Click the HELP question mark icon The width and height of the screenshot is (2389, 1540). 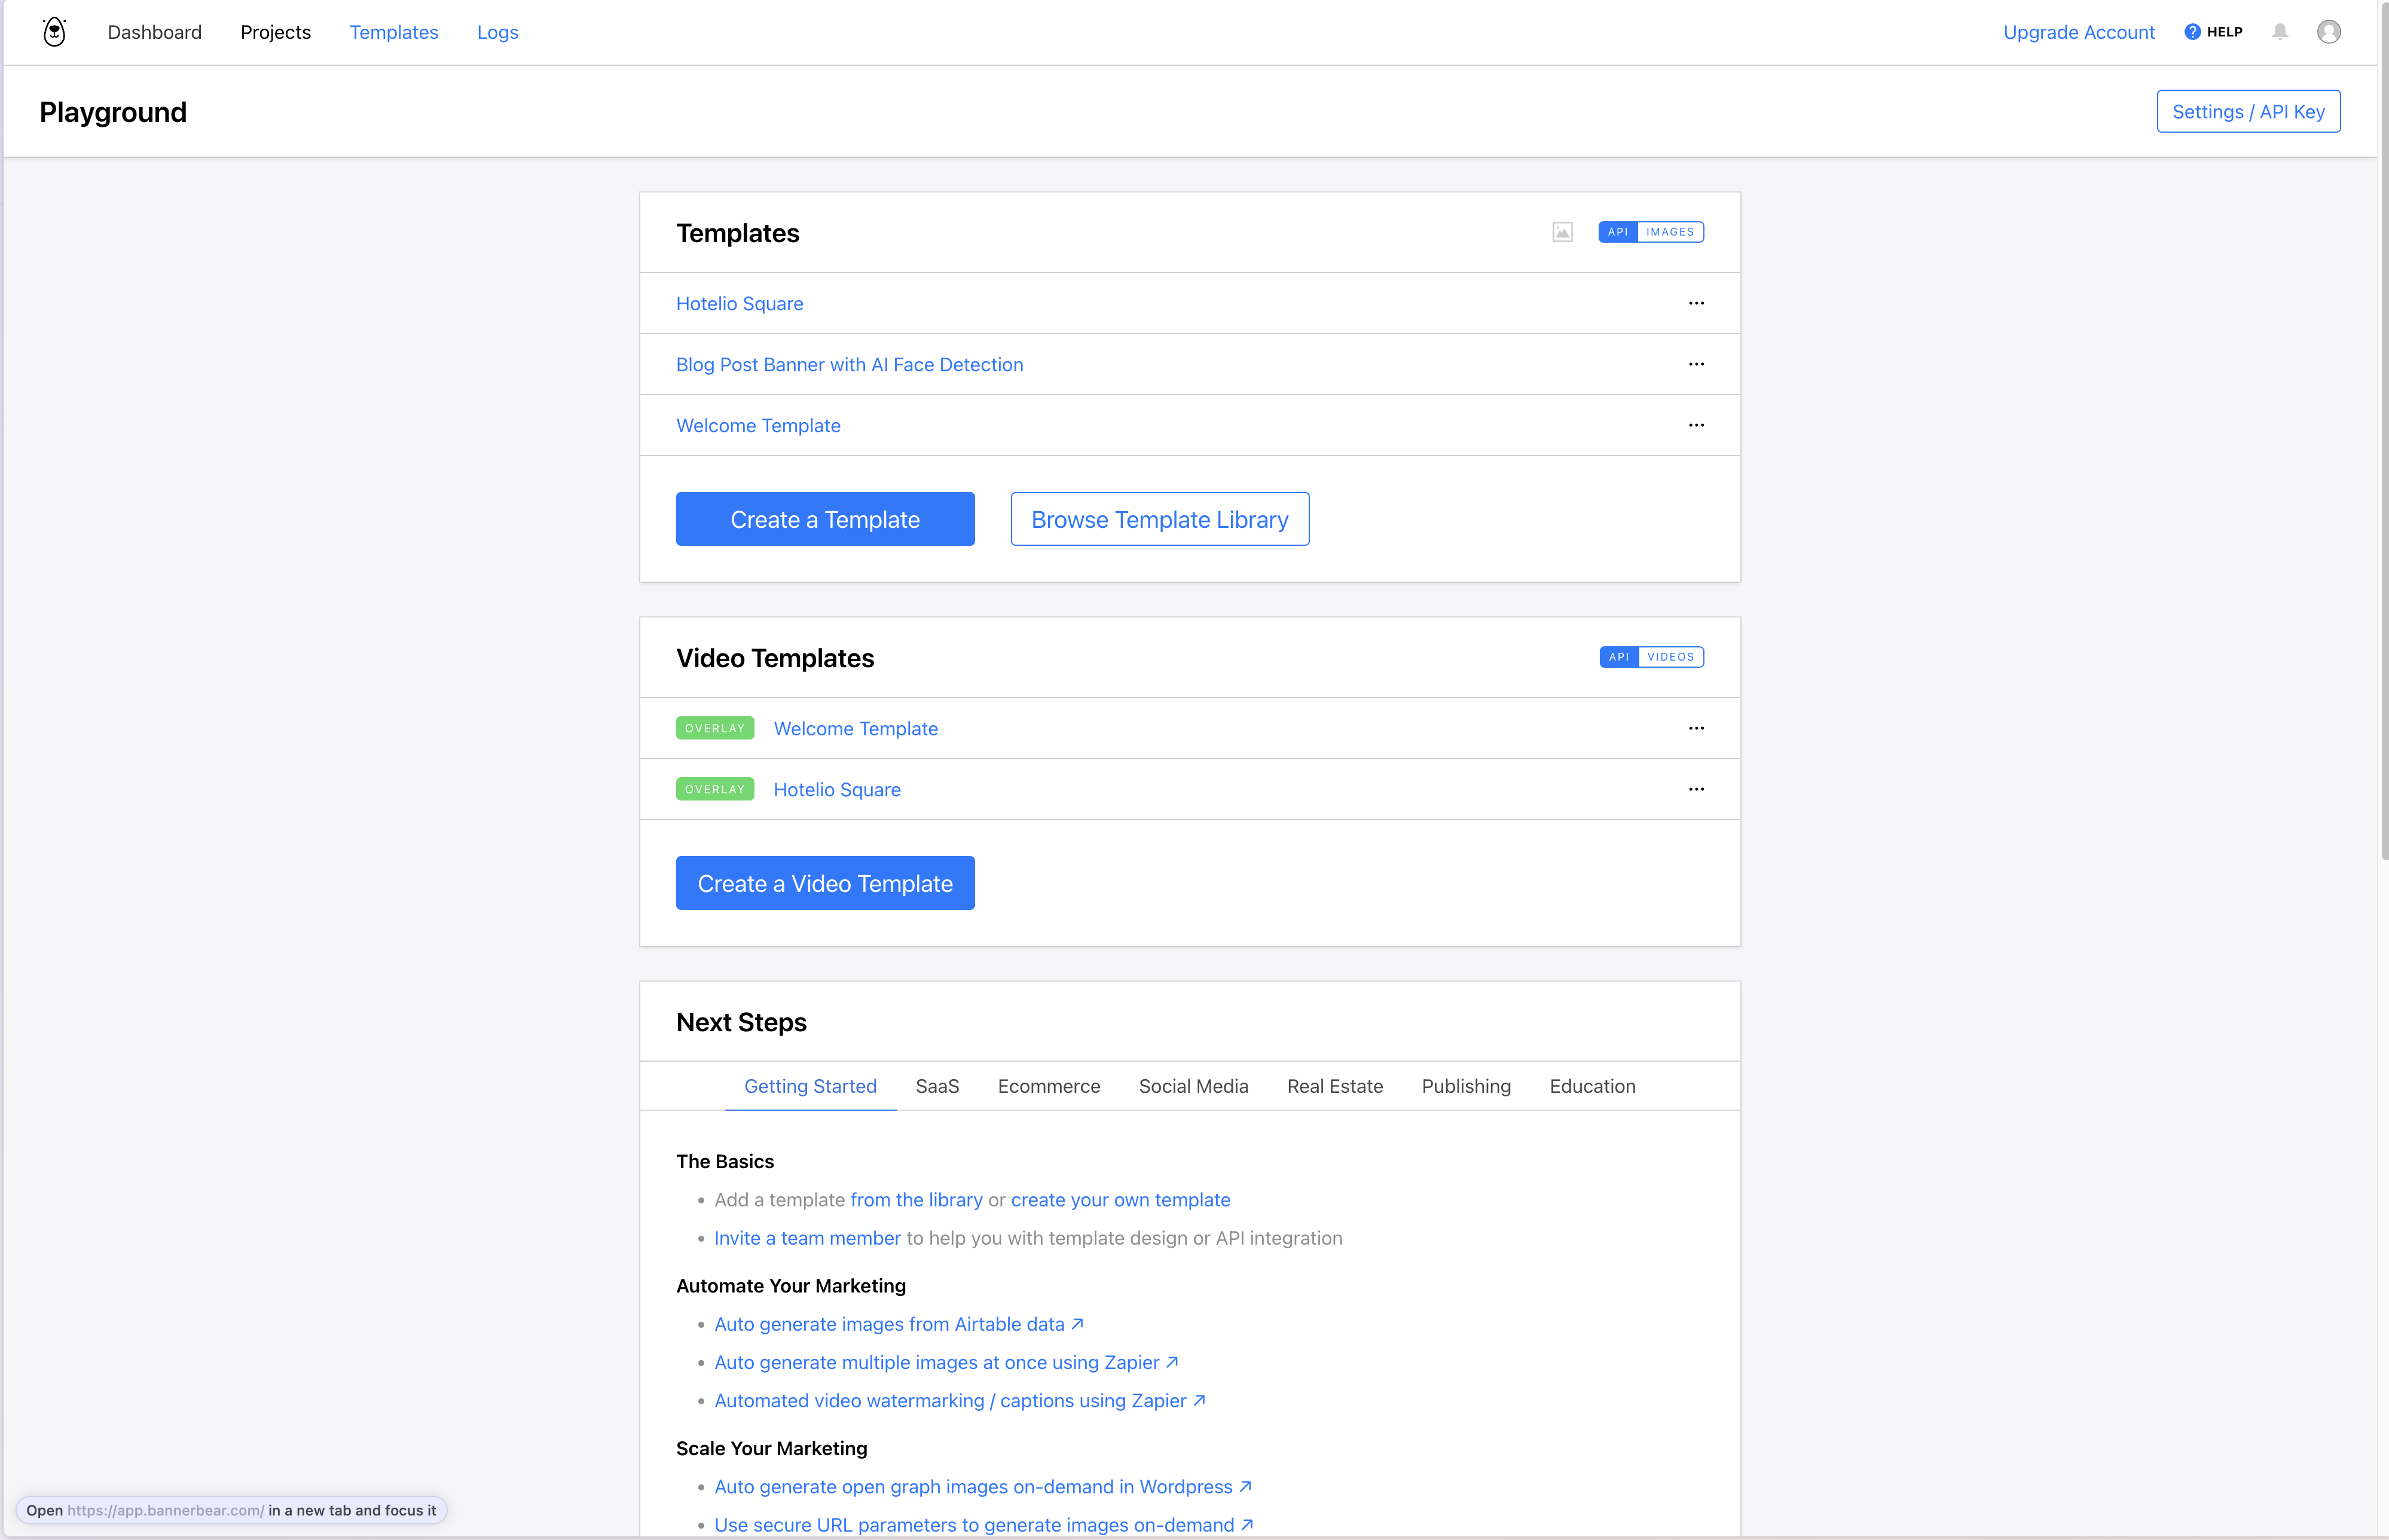2192,32
